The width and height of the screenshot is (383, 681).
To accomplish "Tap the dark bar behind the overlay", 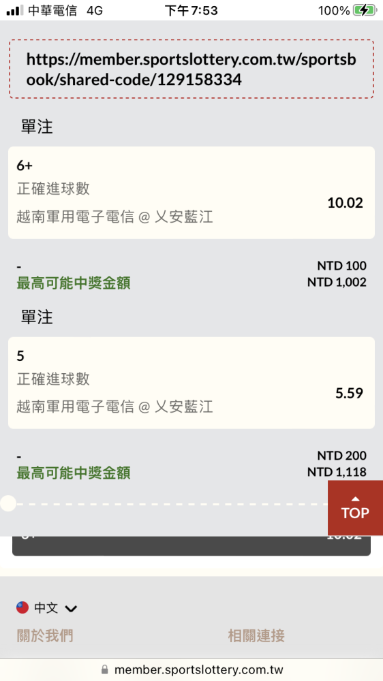I will click(x=191, y=545).
